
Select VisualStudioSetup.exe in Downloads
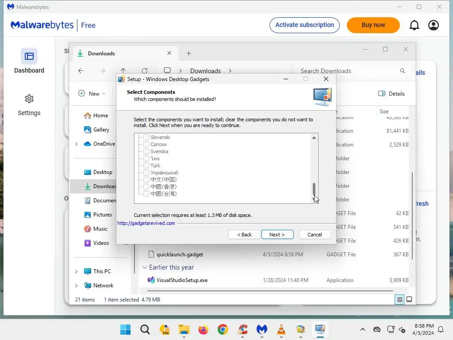[x=182, y=280]
